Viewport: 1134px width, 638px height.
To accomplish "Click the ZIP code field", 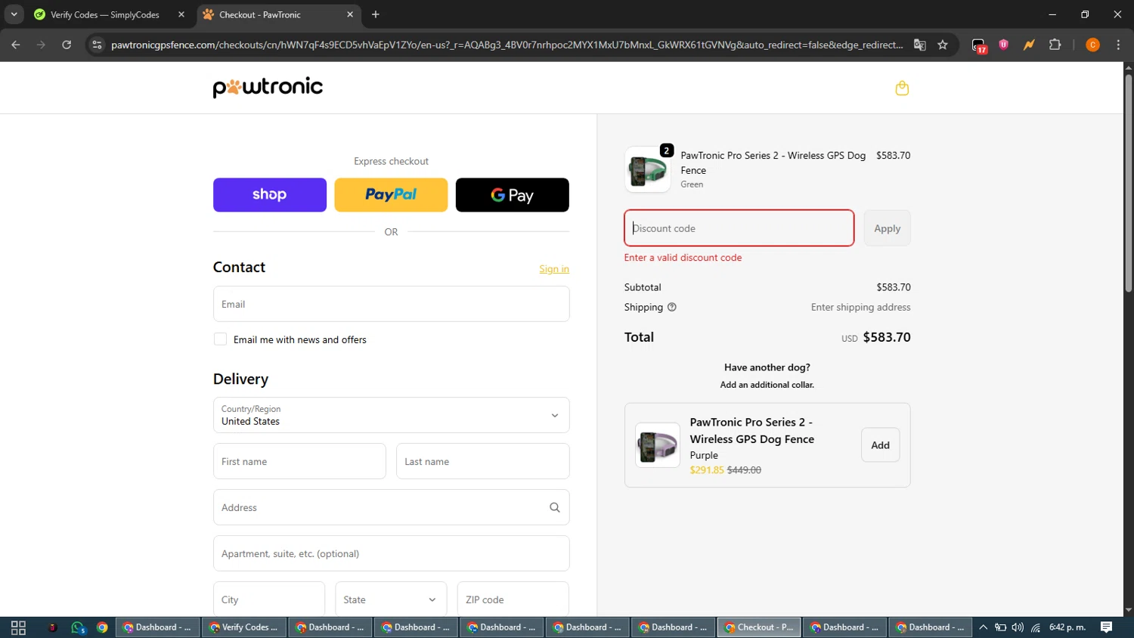I will pos(513,599).
